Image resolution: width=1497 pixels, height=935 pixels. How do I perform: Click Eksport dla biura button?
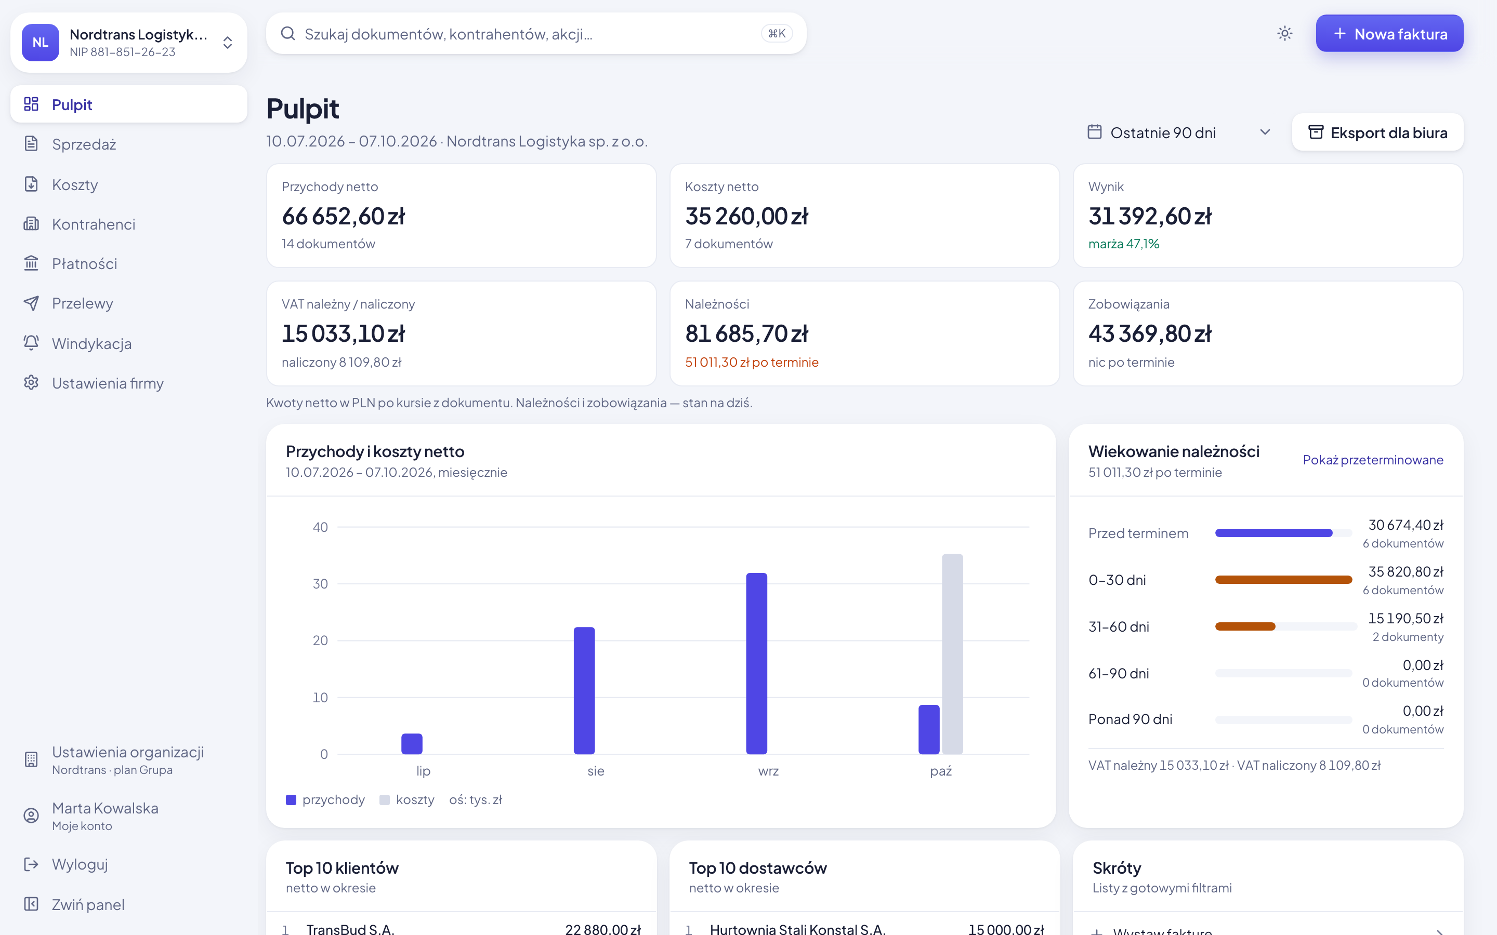click(1377, 132)
